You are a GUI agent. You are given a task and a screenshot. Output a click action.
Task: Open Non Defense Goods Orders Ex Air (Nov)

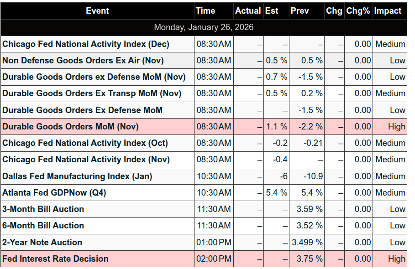point(83,61)
